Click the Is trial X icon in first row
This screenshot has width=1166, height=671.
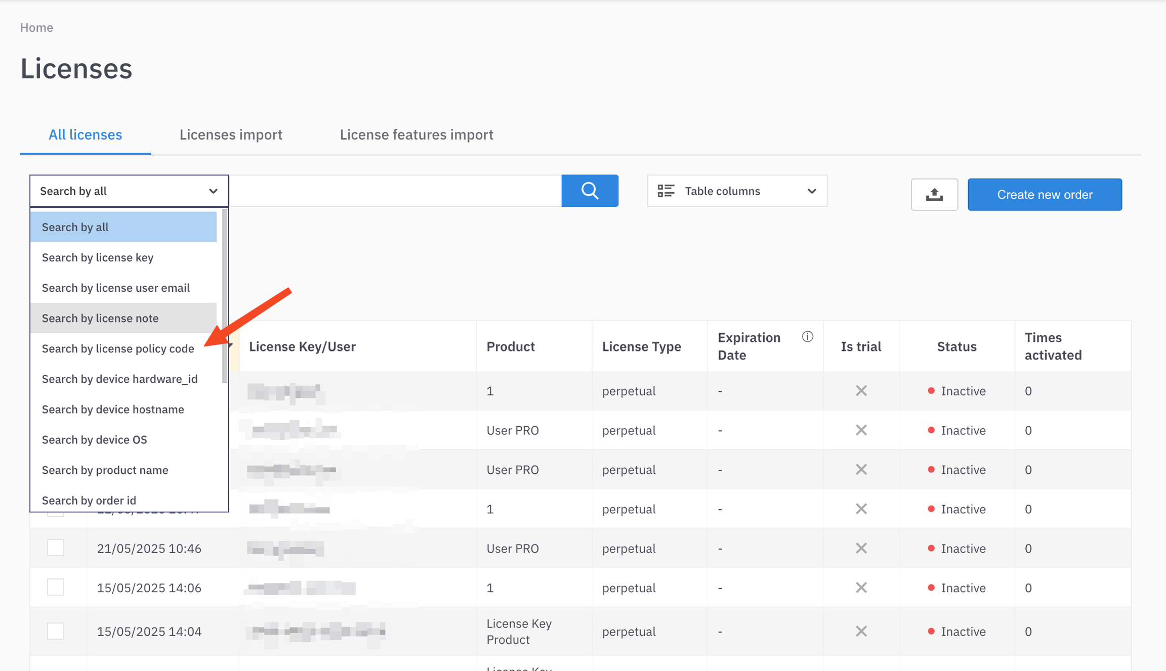861,390
